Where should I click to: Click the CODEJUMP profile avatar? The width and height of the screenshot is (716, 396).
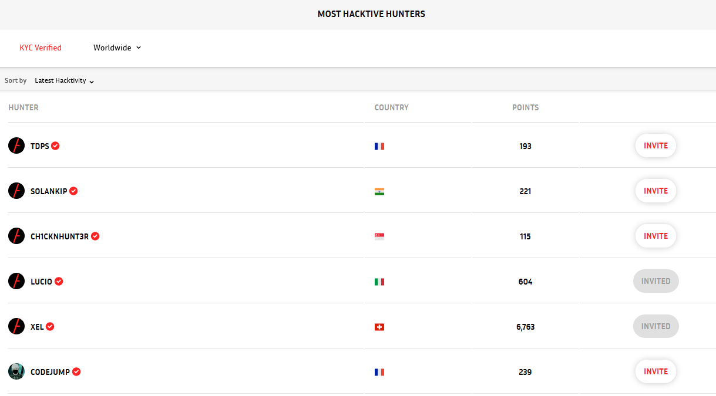16,371
